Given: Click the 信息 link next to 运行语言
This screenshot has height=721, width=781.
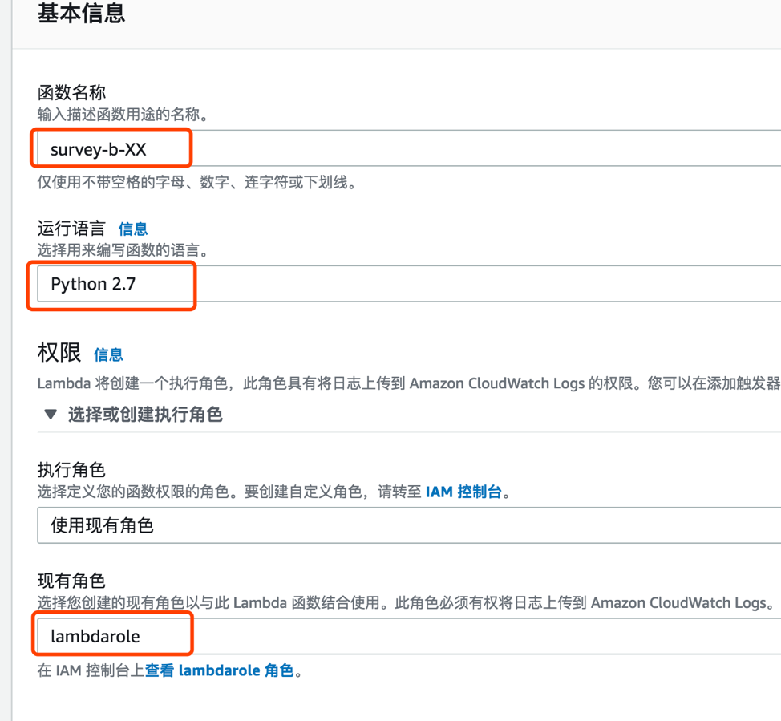Looking at the screenshot, I should point(133,229).
